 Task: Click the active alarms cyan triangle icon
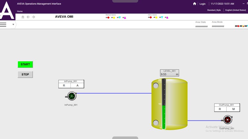pos(162,17)
